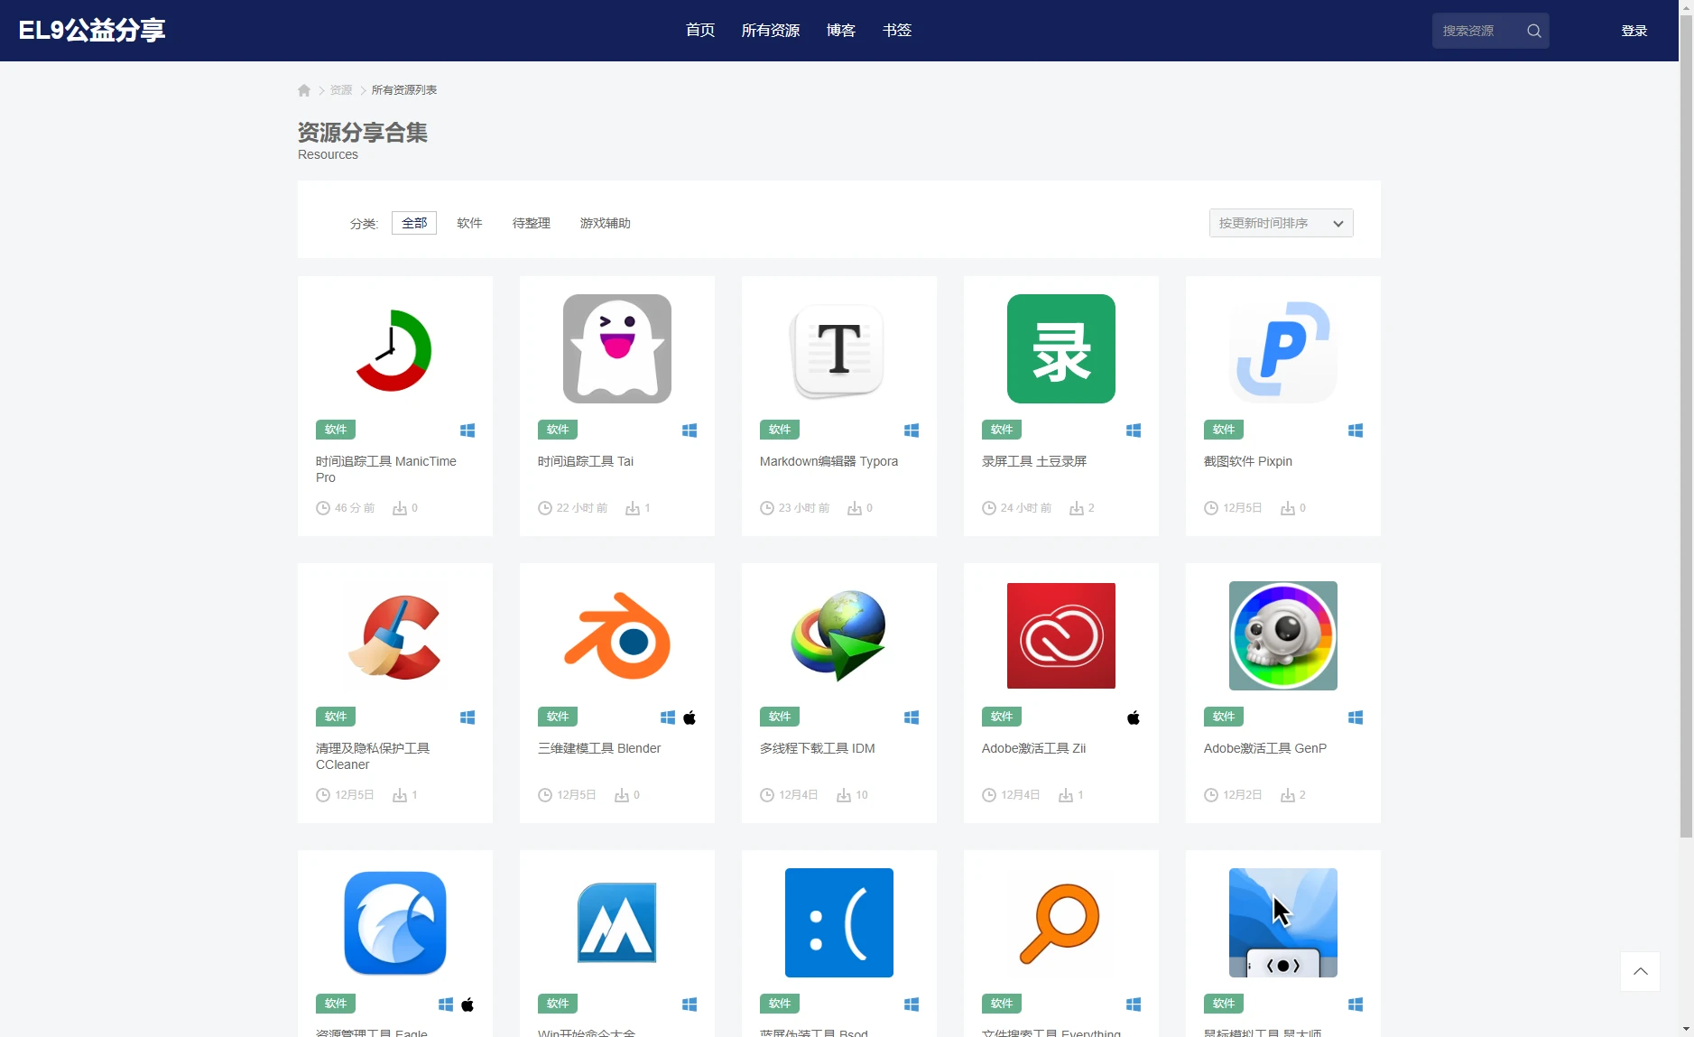Open the Tai ghost app icon
The height and width of the screenshot is (1037, 1694).
click(x=616, y=349)
